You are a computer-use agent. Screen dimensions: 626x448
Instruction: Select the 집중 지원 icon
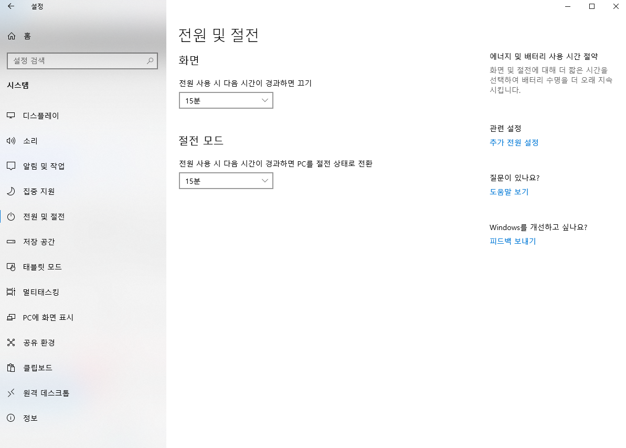(x=11, y=191)
